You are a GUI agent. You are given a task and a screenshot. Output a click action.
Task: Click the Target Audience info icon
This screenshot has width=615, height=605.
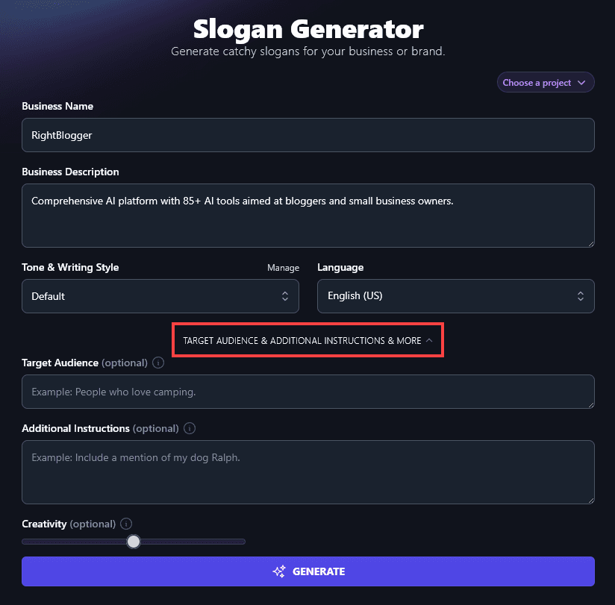click(x=157, y=363)
